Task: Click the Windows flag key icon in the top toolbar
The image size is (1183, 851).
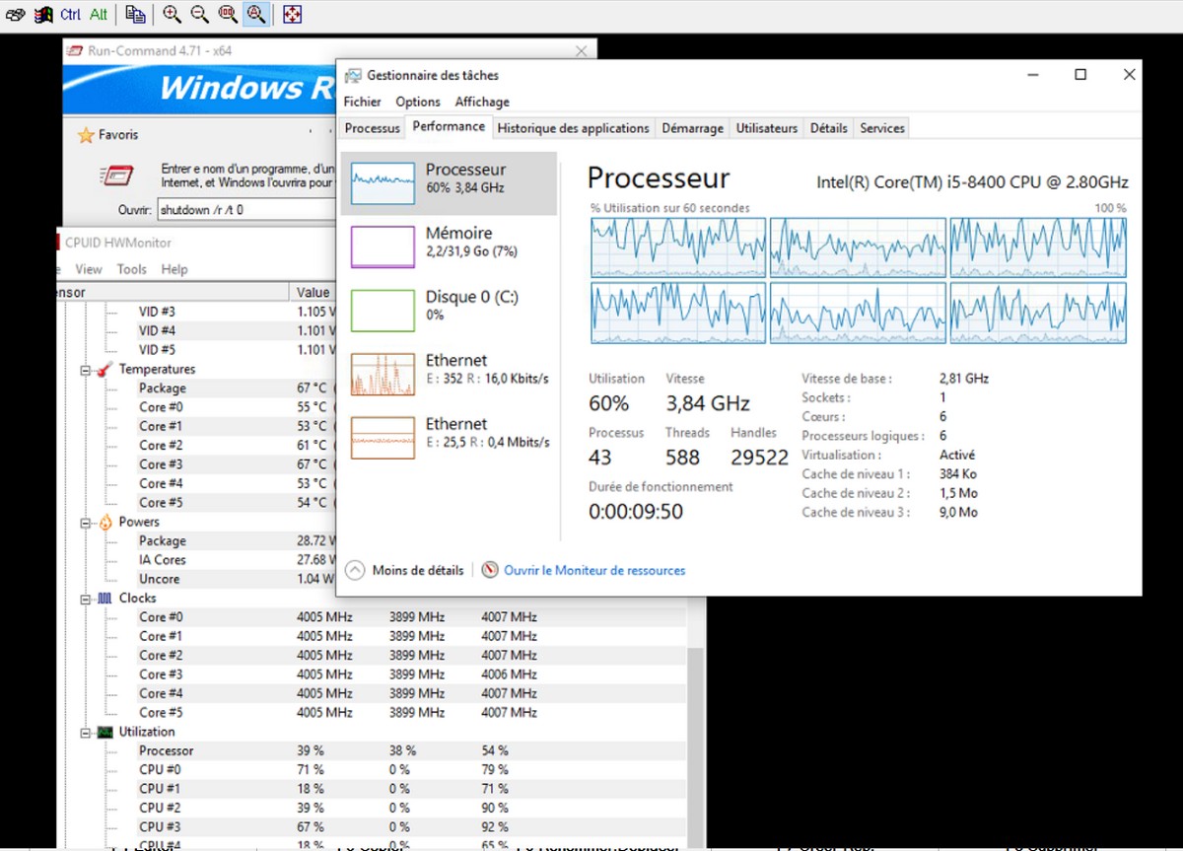Action: pyautogui.click(x=43, y=14)
